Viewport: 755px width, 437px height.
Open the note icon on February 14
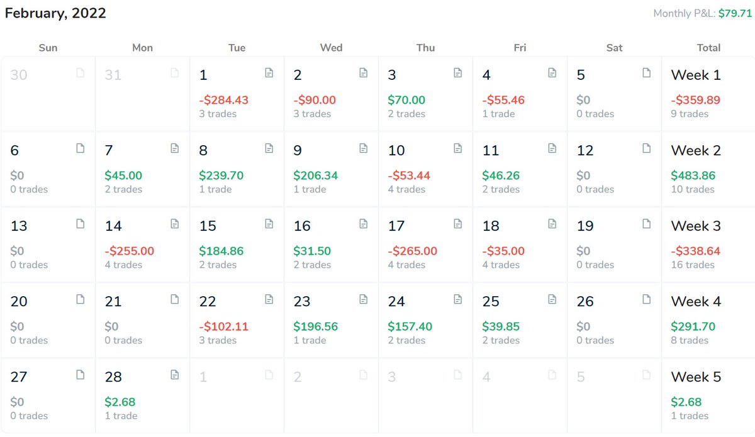click(174, 224)
